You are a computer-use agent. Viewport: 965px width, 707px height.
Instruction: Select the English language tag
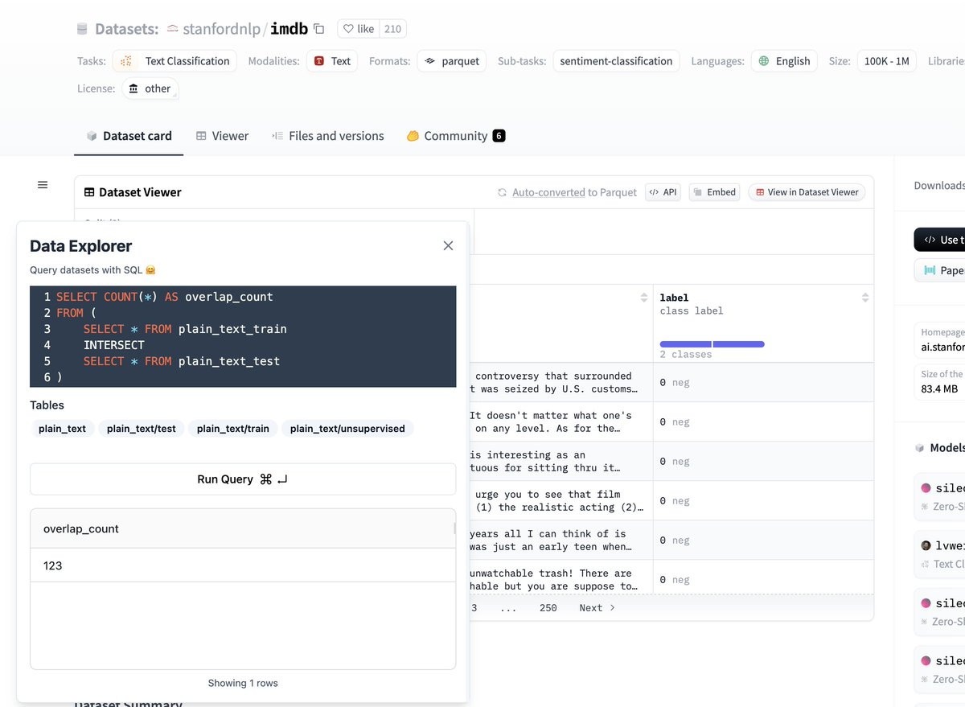pyautogui.click(x=784, y=61)
